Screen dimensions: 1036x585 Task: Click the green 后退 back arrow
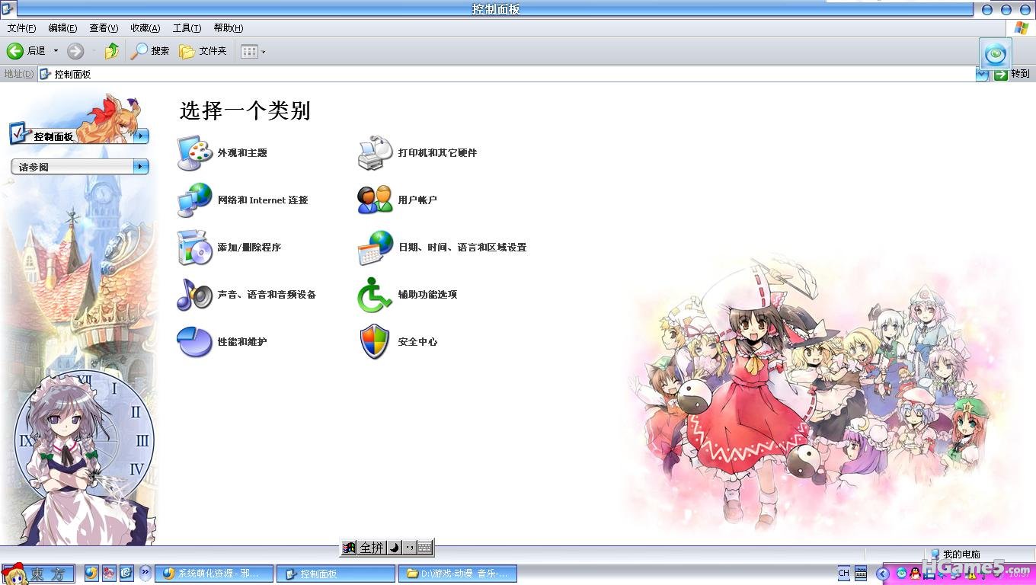(x=15, y=51)
